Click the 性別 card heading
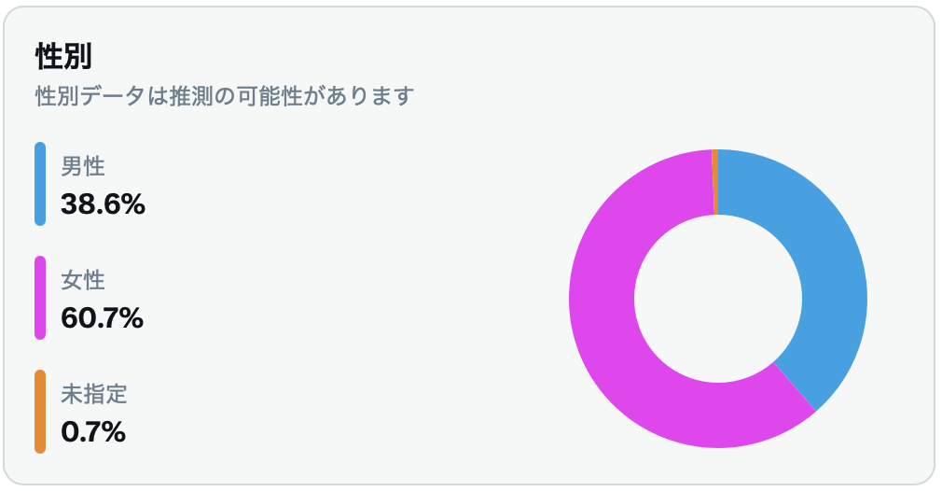The width and height of the screenshot is (942, 491). pyautogui.click(x=63, y=56)
